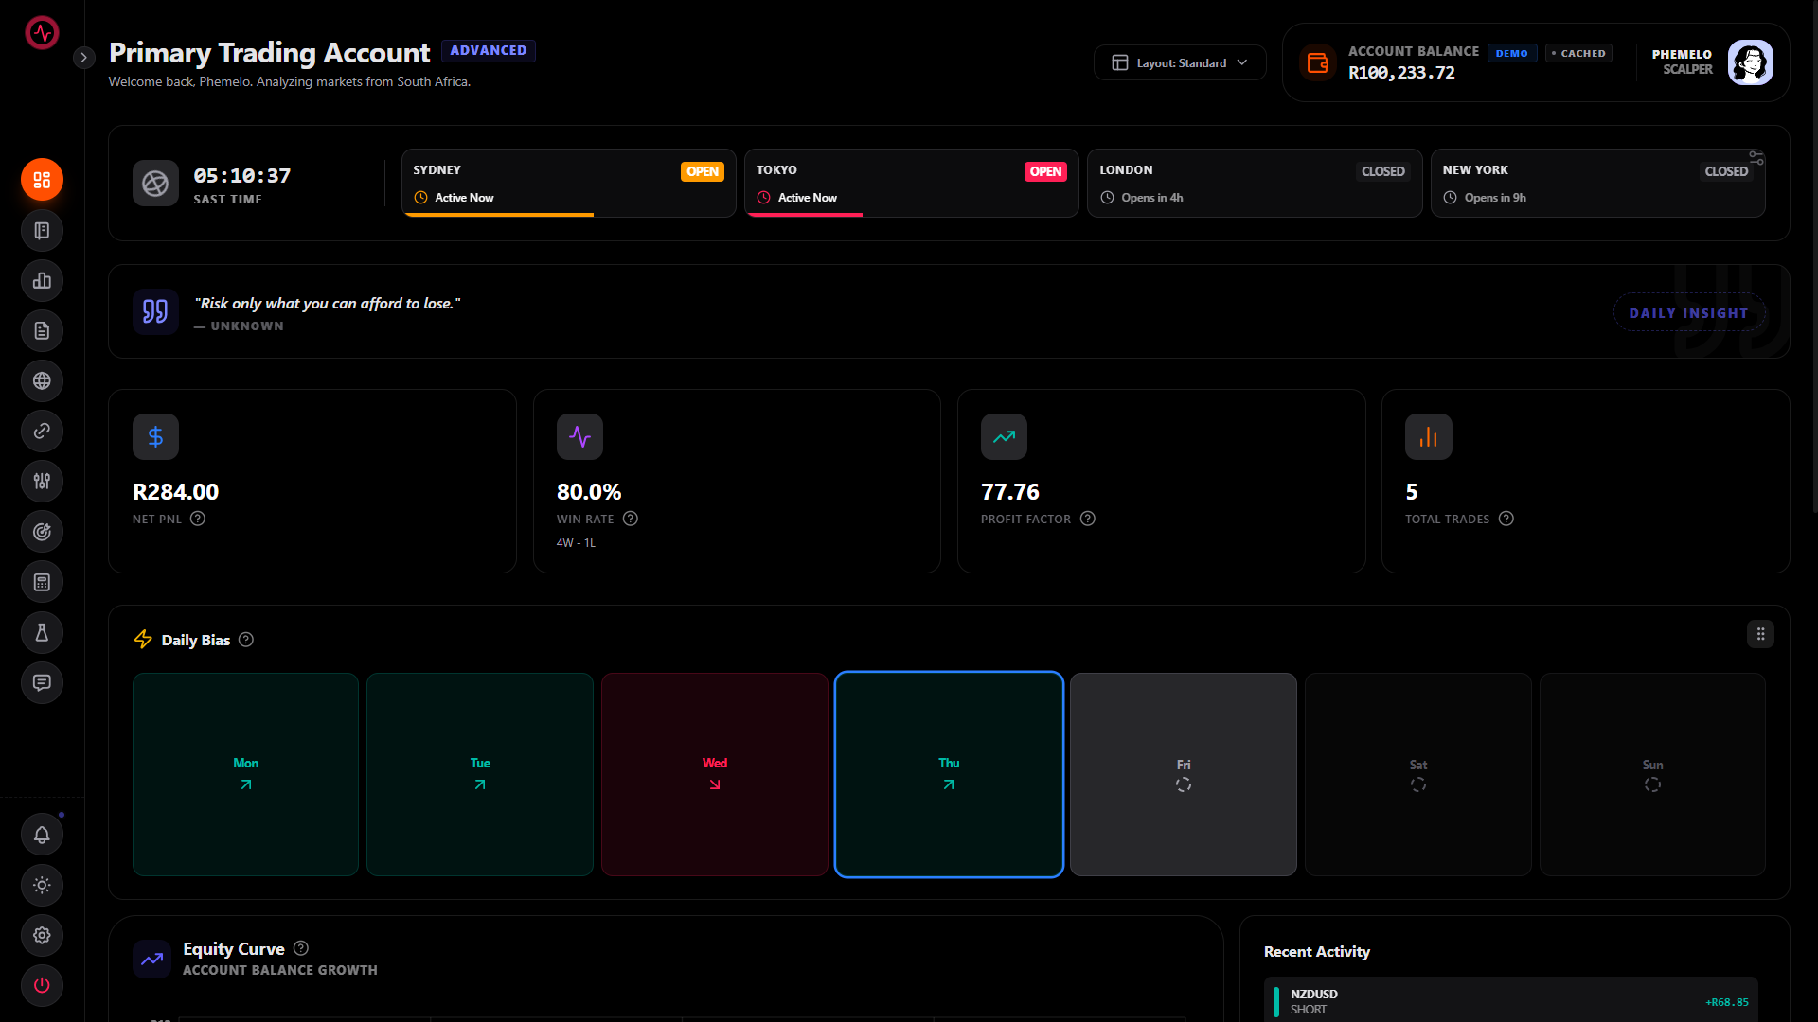This screenshot has height=1022, width=1818.
Task: Select the Thu daily bias card
Action: click(949, 774)
